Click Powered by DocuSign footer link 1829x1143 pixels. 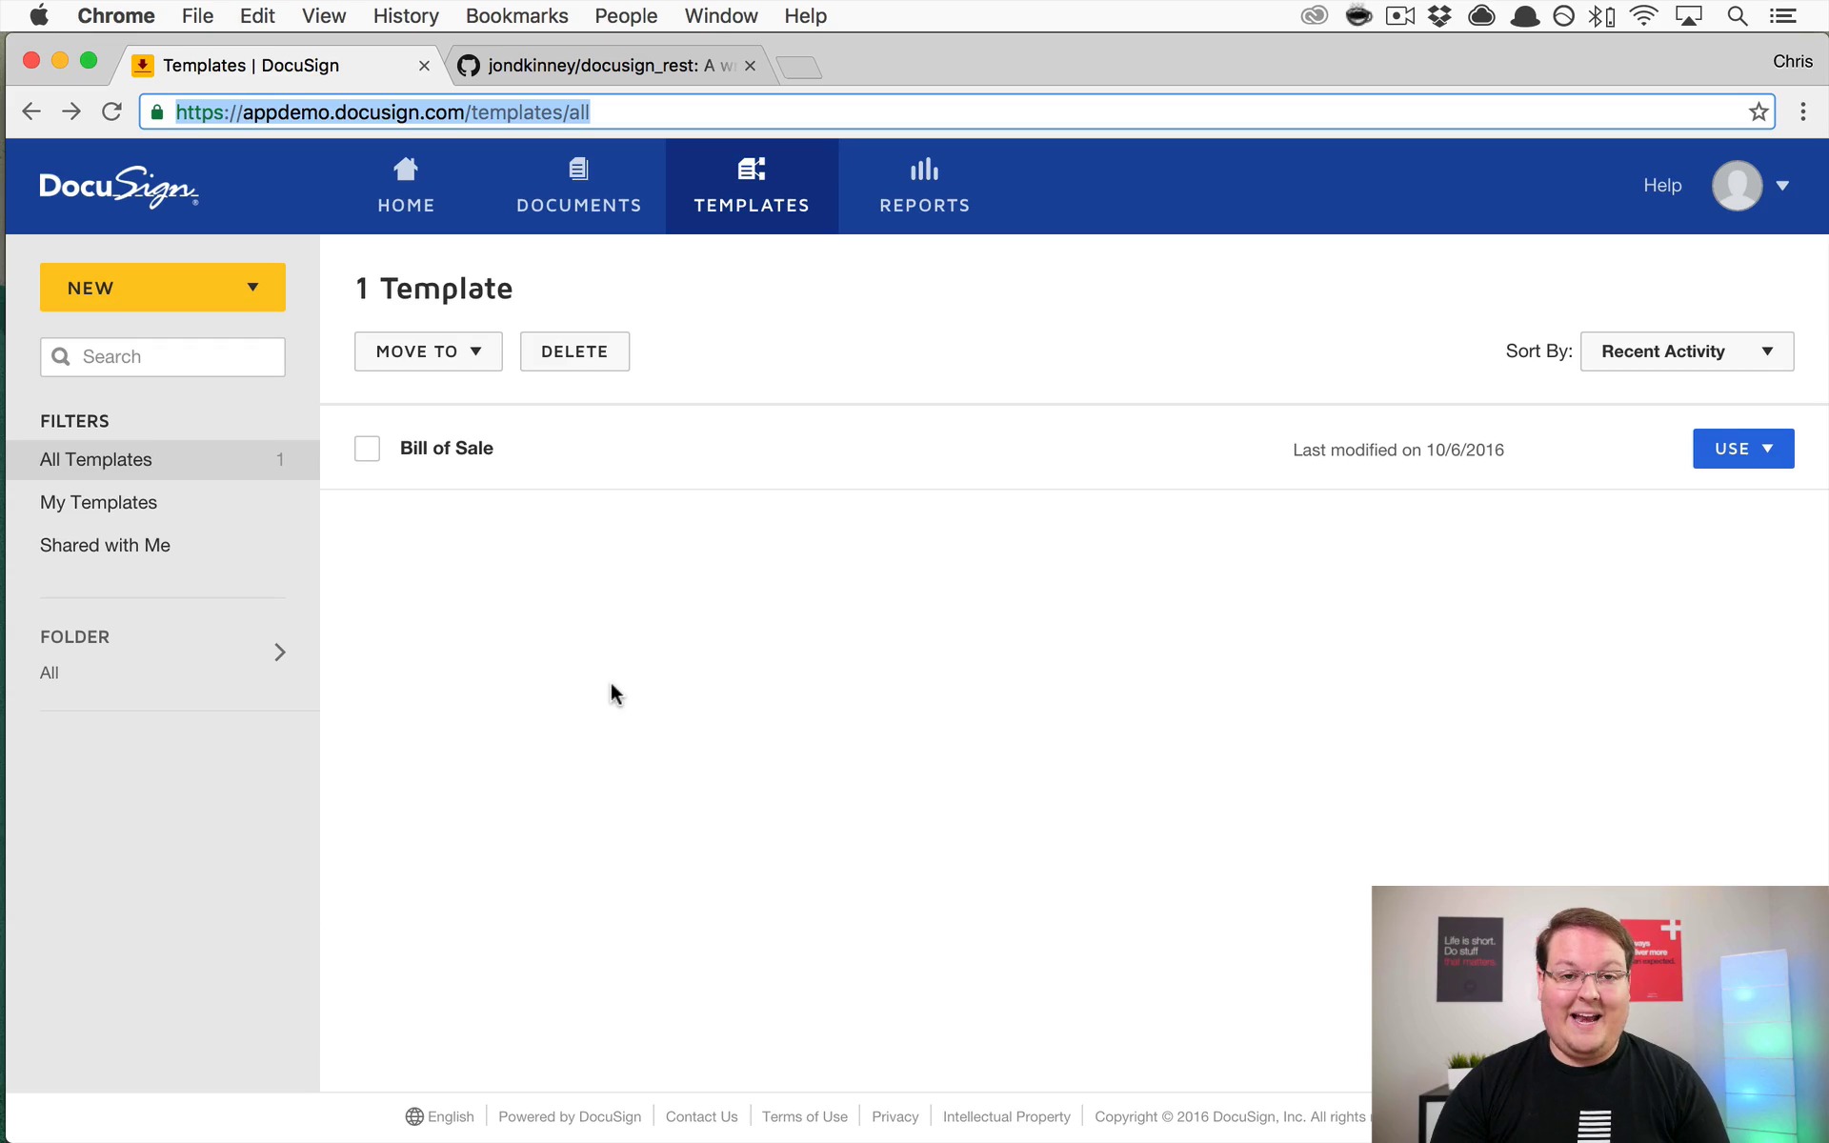(x=570, y=1116)
